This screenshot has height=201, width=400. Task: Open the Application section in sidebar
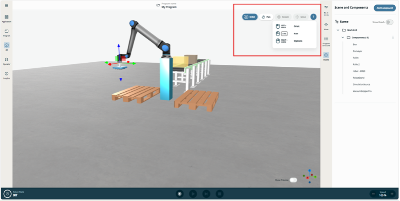click(7, 18)
